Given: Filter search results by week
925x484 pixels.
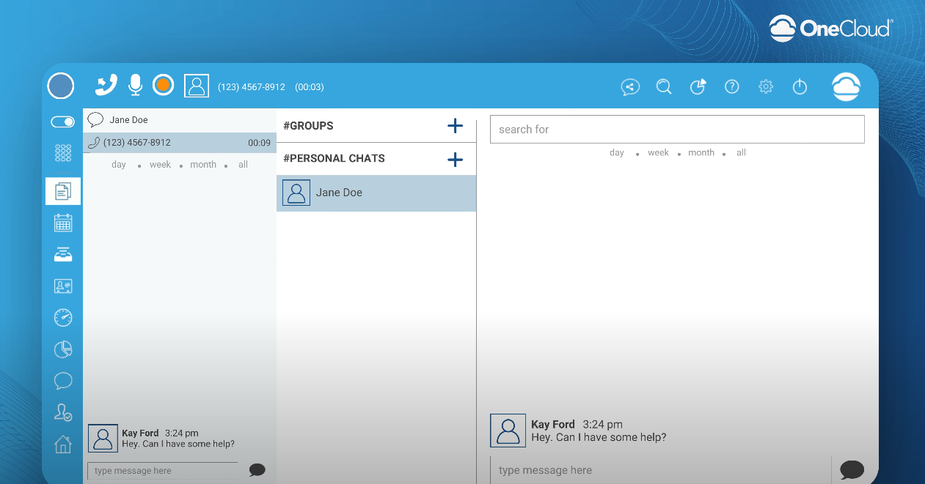Looking at the screenshot, I should [658, 153].
